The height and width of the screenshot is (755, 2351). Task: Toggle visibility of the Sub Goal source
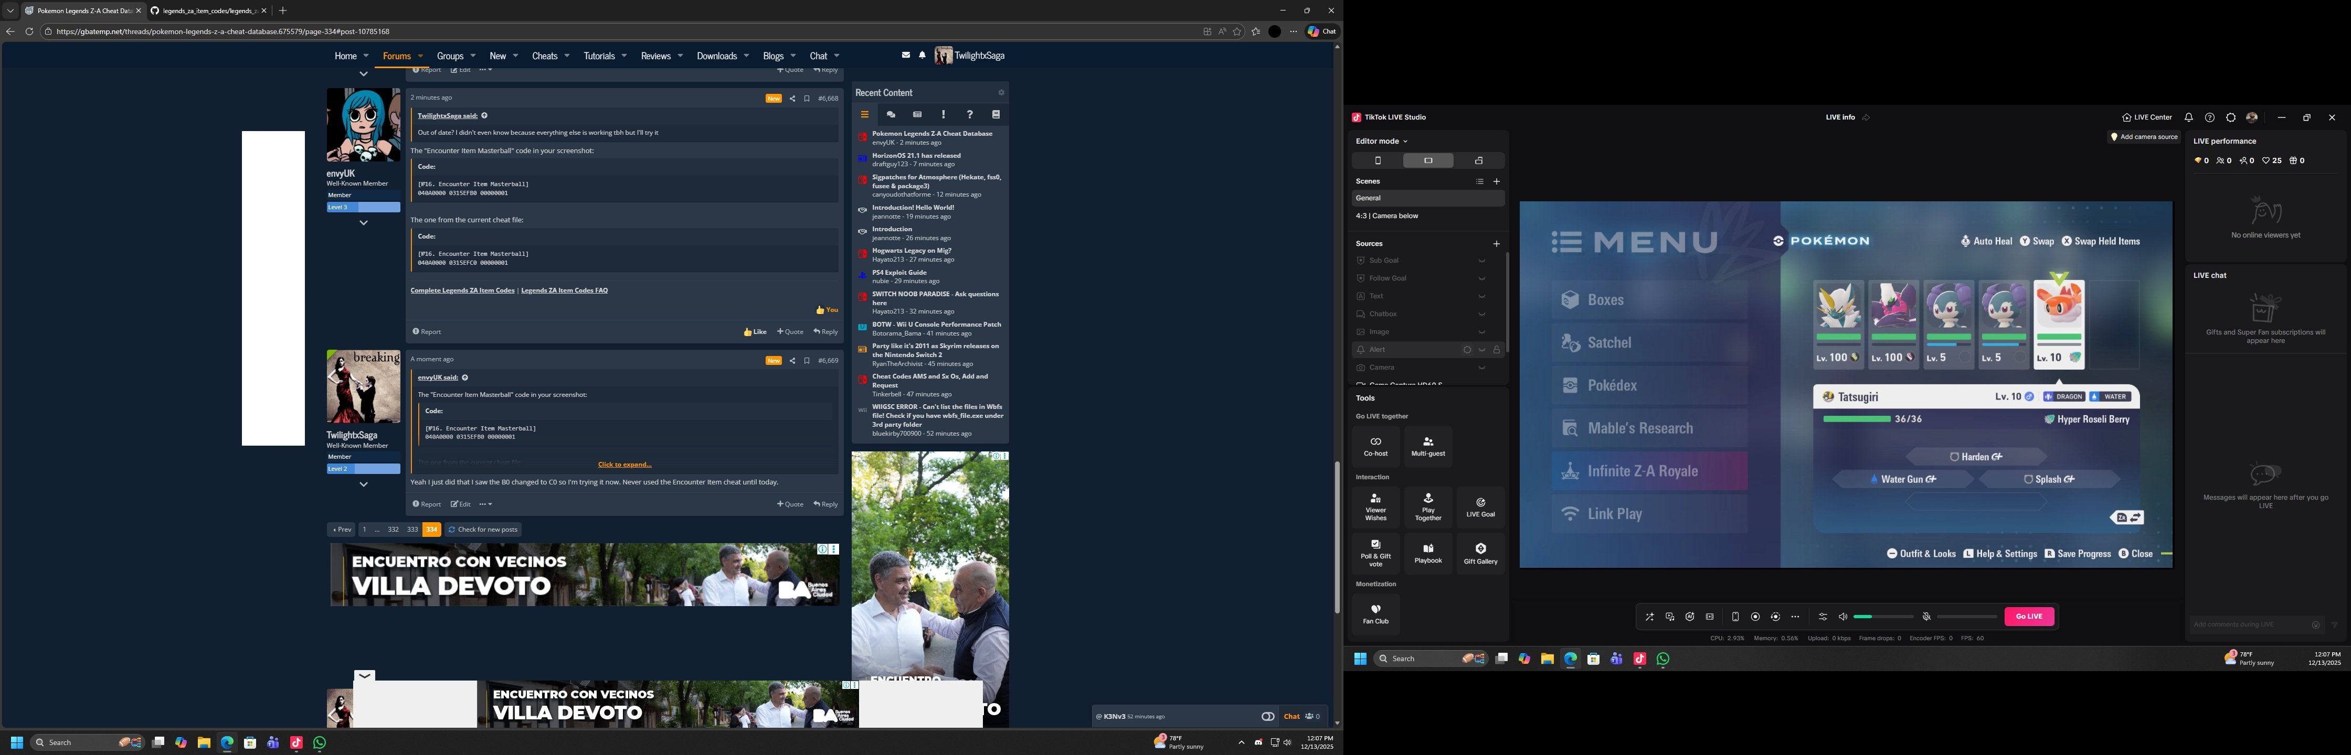1481,261
